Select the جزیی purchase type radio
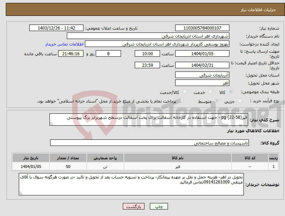The width and height of the screenshot is (285, 216). coord(240,100)
